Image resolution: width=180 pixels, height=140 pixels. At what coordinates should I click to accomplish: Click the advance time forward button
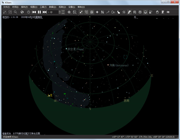pos(44,12)
